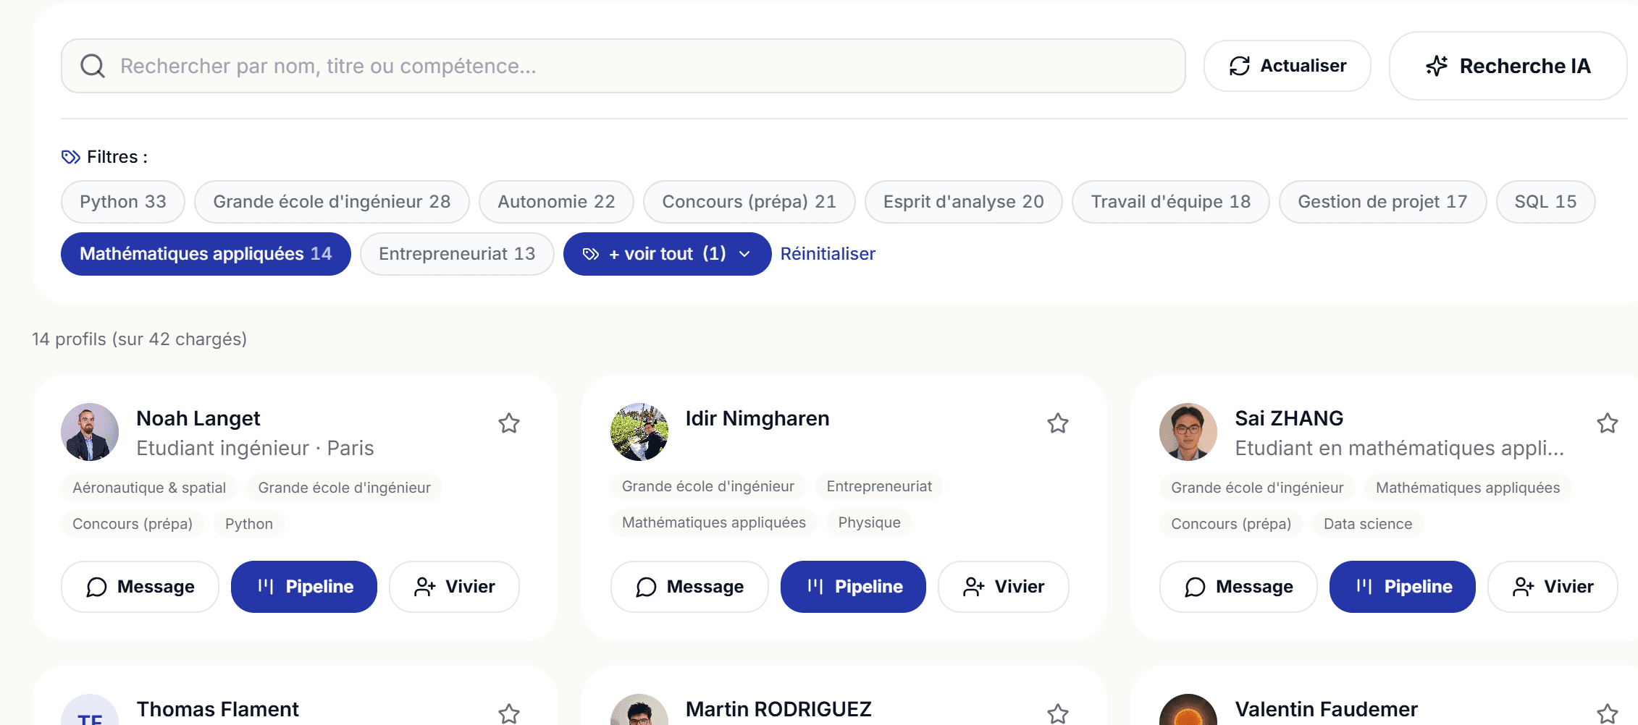Image resolution: width=1638 pixels, height=725 pixels.
Task: Star Noah Langet's profile as favorite
Action: coord(509,423)
